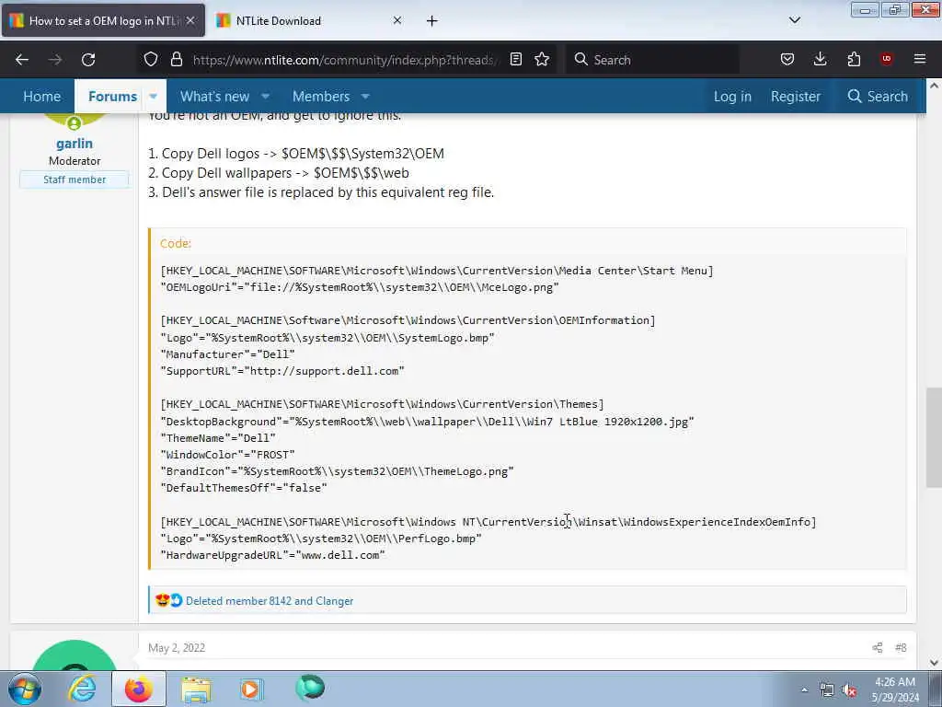Image resolution: width=942 pixels, height=707 pixels.
Task: Click the scrollbar down arrow
Action: 934,663
